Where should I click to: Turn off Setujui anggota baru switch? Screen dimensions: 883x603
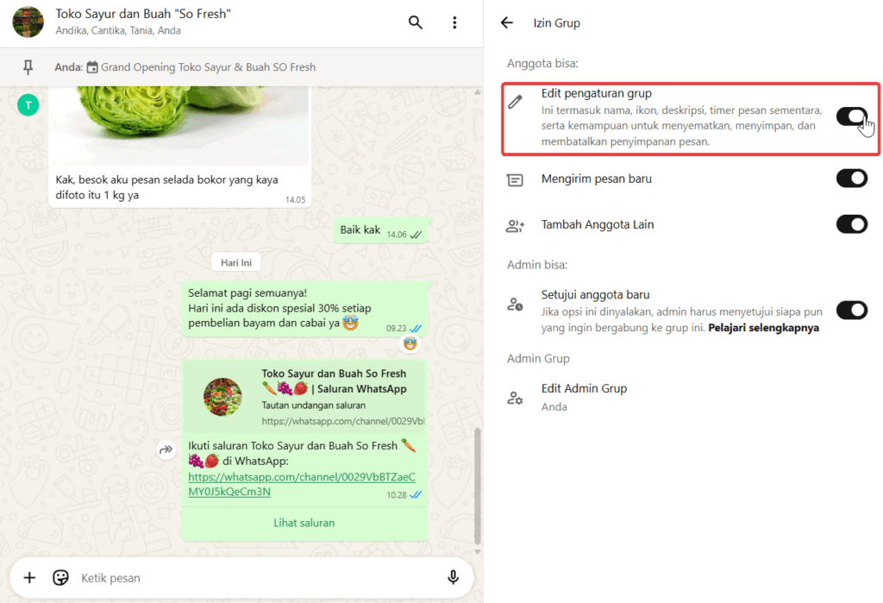pos(851,311)
